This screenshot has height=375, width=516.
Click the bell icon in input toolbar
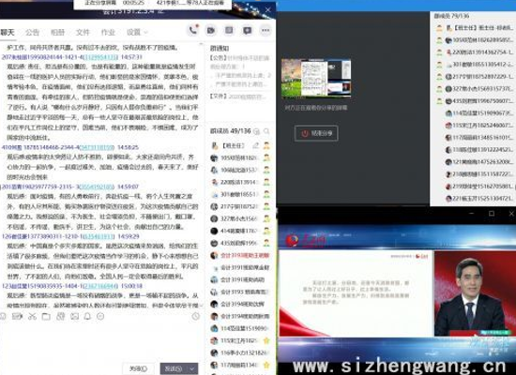point(87,316)
